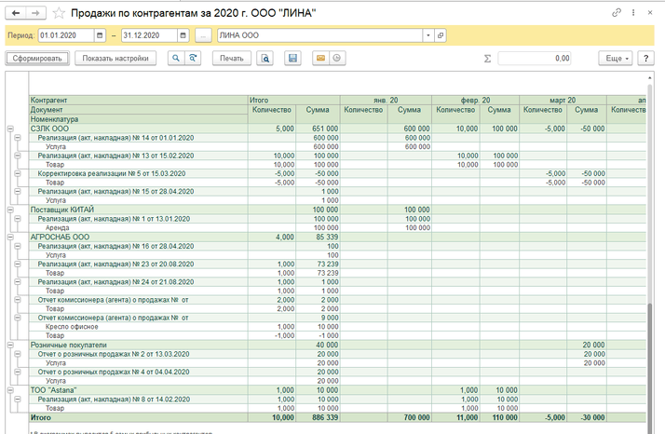The height and width of the screenshot is (434, 665).
Task: Click the print preview icon
Action: coord(265,58)
